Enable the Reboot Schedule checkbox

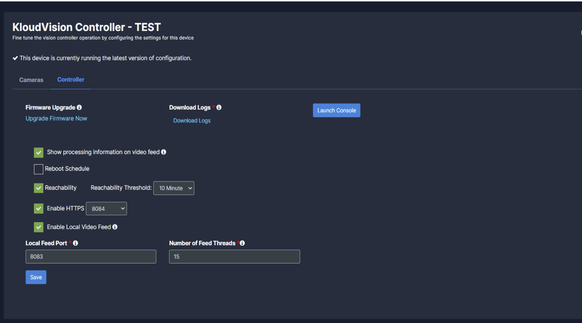pyautogui.click(x=38, y=169)
